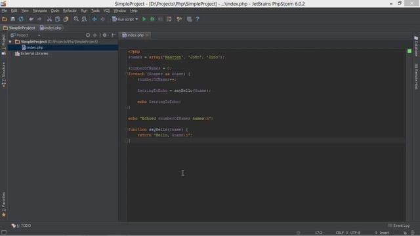Collapse the SimpleProject tree node
420x236 pixels.
coord(10,42)
